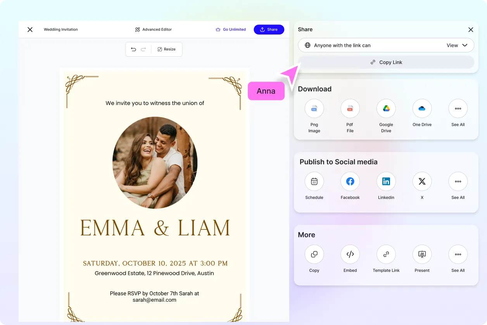Screen dimensions: 487x325
Task: Select the Please RSVP text block
Action: tap(154, 297)
